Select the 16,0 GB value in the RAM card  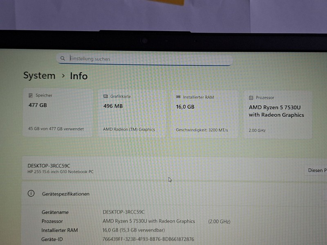[185, 107]
